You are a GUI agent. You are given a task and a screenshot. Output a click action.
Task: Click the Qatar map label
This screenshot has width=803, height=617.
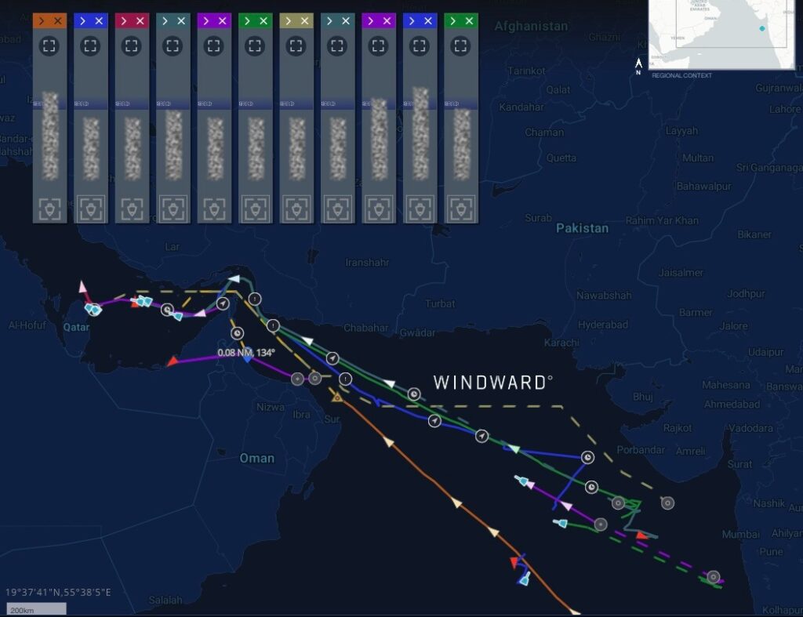point(76,327)
